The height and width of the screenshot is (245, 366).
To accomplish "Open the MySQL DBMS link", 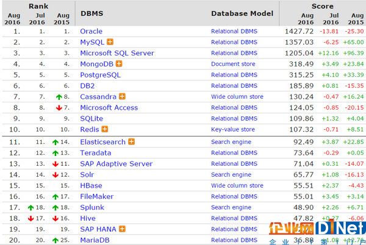I will tap(92, 42).
